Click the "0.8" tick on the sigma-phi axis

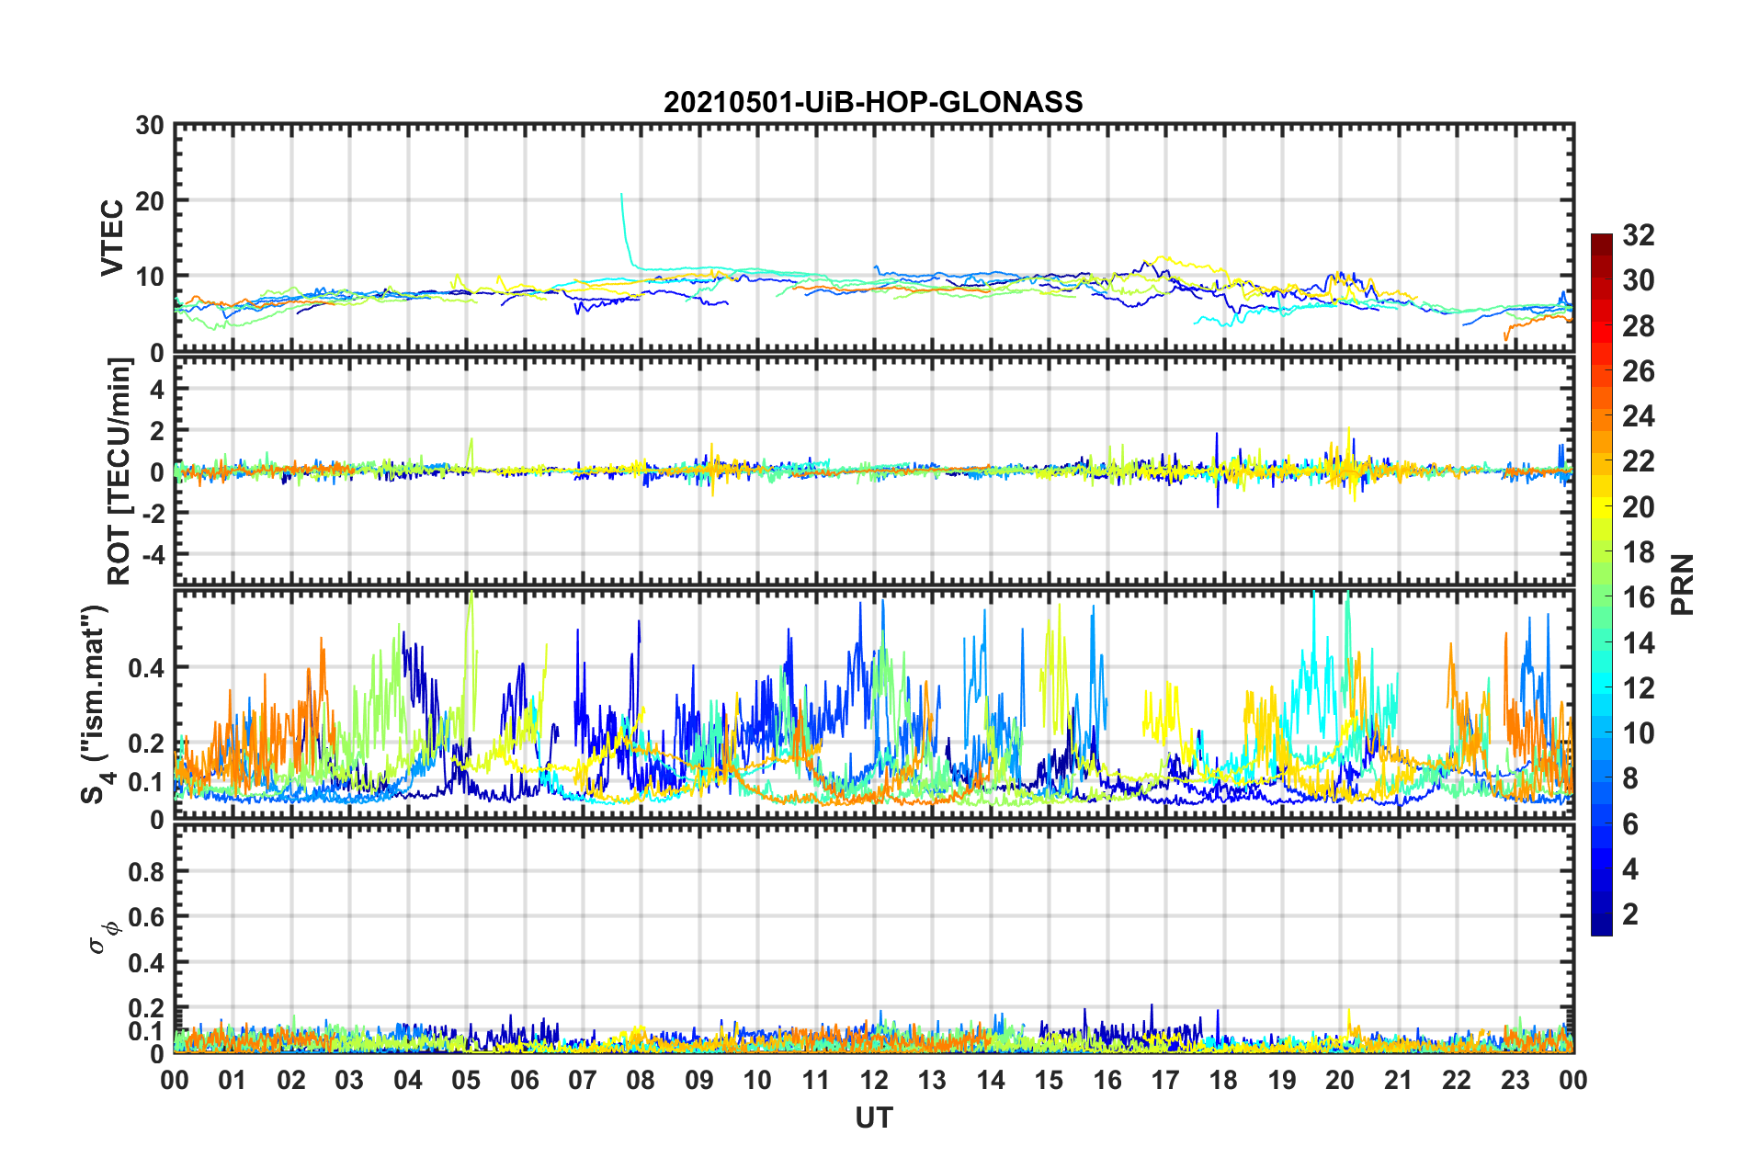(x=145, y=871)
